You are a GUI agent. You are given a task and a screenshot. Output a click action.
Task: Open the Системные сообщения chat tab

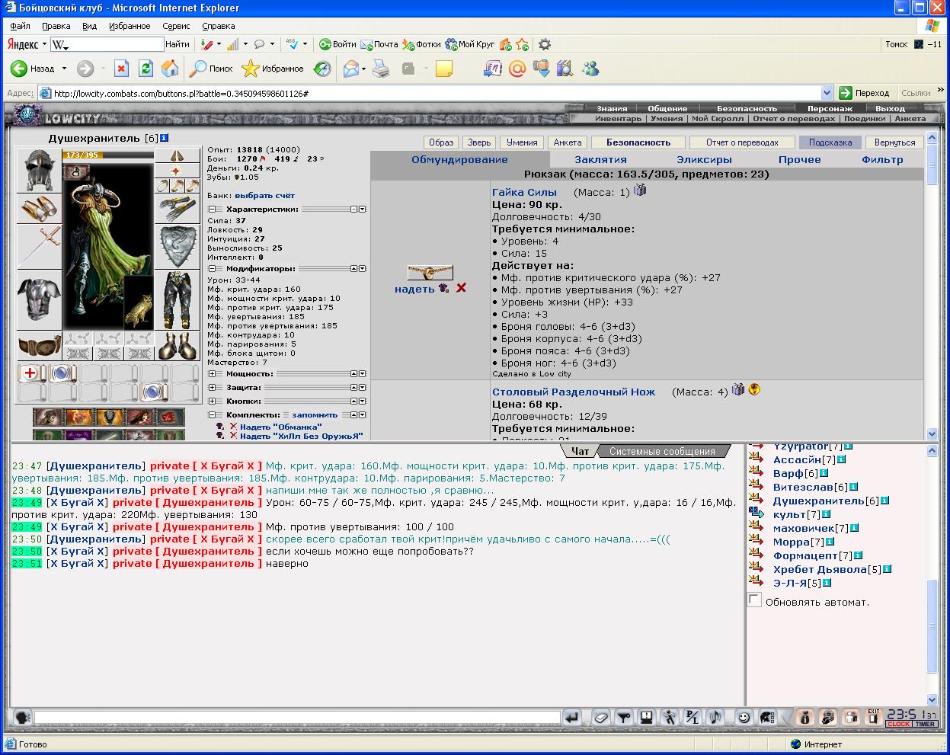(x=662, y=451)
